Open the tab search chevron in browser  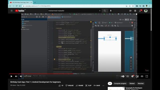[x=150, y=2]
